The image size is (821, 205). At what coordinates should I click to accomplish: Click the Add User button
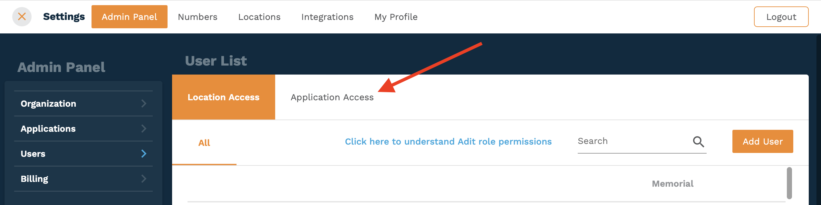coord(763,141)
